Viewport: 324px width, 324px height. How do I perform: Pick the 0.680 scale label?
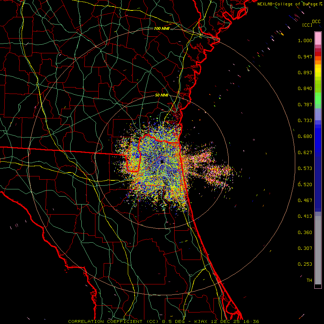coord(305,136)
